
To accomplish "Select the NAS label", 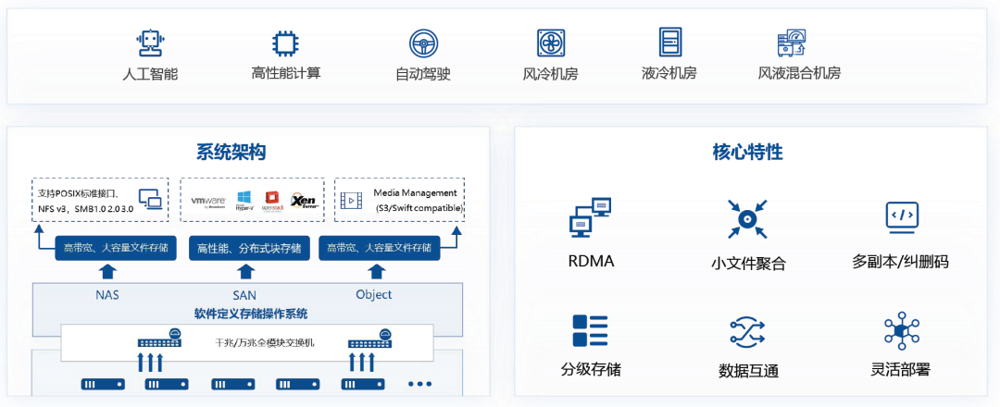I will coord(107,295).
